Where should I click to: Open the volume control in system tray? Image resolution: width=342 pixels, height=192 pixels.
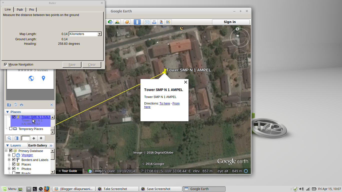pyautogui.click(x=302, y=189)
